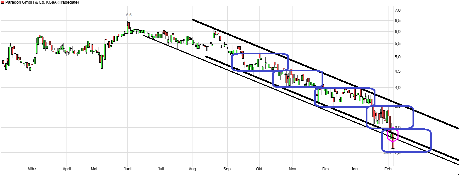This screenshot has width=459, height=187.
Task: Click the 6,6 peak price label
Action: [129, 15]
